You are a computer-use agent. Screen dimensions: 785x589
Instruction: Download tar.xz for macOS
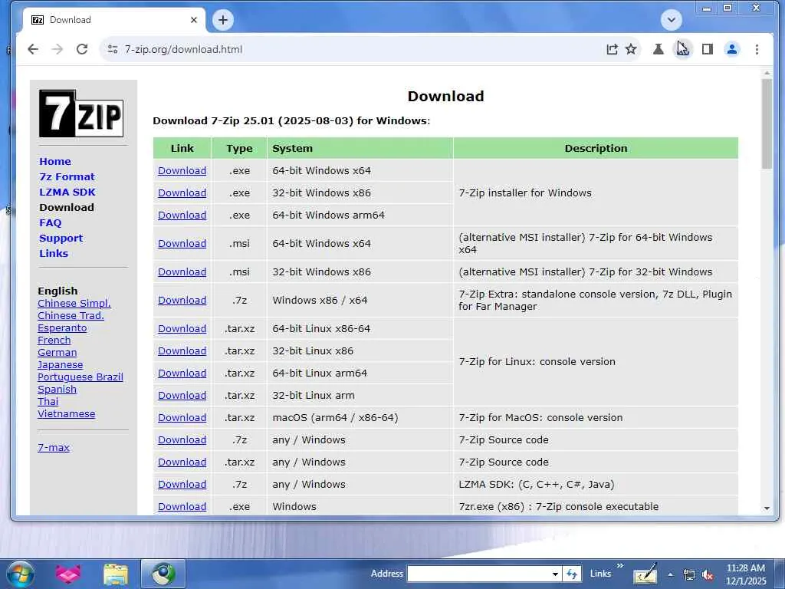(x=182, y=418)
